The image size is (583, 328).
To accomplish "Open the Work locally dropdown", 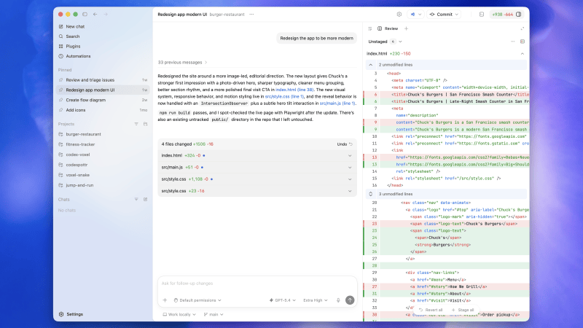I will point(179,315).
